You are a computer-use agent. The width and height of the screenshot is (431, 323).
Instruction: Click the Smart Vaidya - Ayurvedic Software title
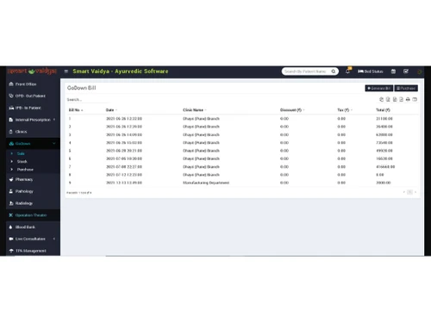pyautogui.click(x=121, y=71)
